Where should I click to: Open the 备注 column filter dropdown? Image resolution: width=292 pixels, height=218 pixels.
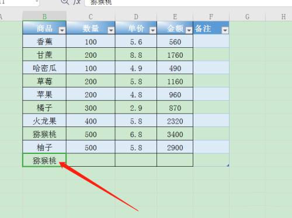(x=225, y=30)
